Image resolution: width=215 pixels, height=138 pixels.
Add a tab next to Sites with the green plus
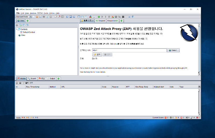28,21
